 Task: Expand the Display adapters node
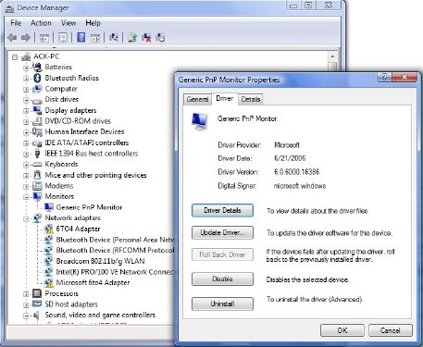click(26, 111)
